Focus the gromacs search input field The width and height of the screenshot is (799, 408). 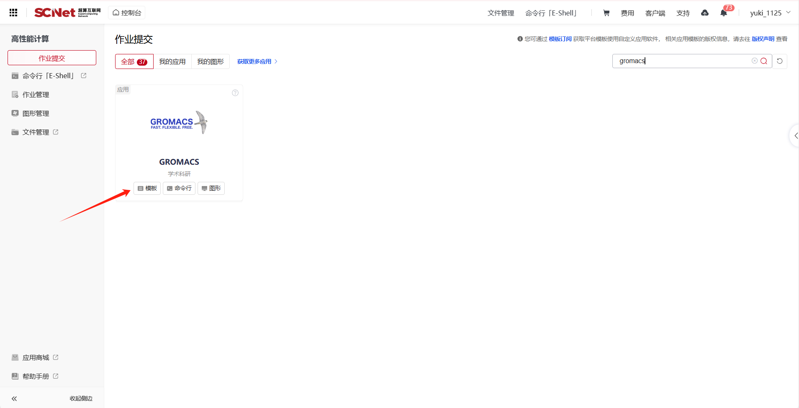682,61
